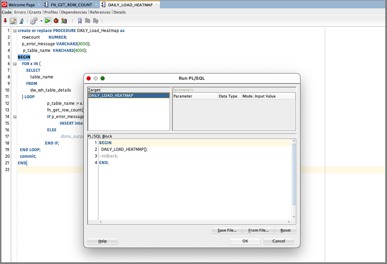This screenshot has width=387, height=264.
Task: Open the Compile dropdown arrow
Action: pyautogui.click(x=42, y=21)
